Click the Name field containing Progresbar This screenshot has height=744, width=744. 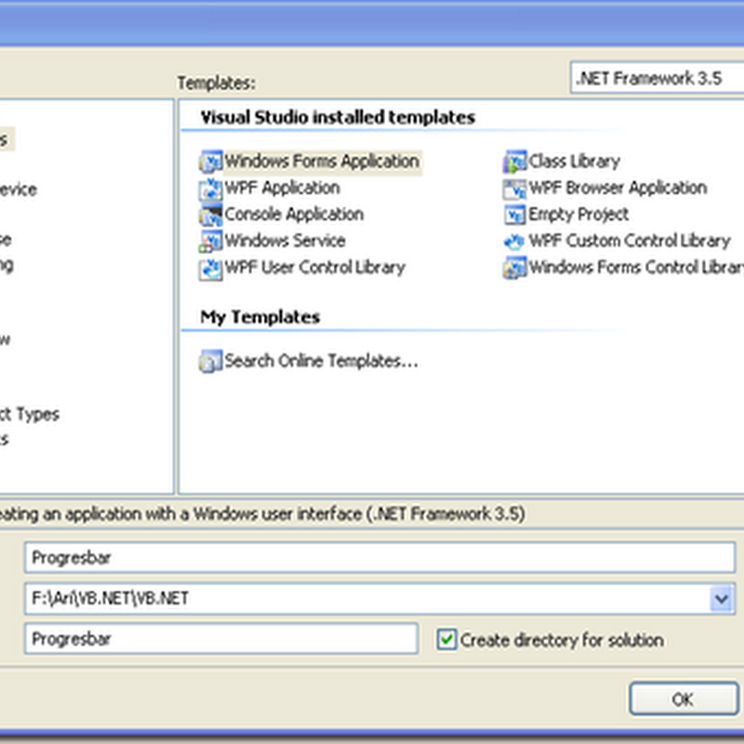pyautogui.click(x=379, y=558)
